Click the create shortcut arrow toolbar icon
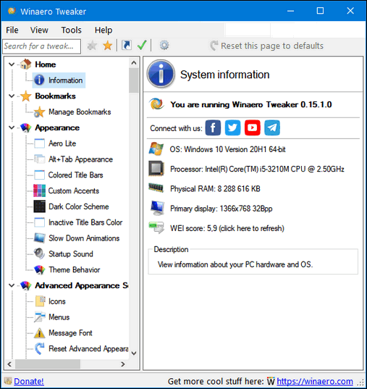 [127, 46]
